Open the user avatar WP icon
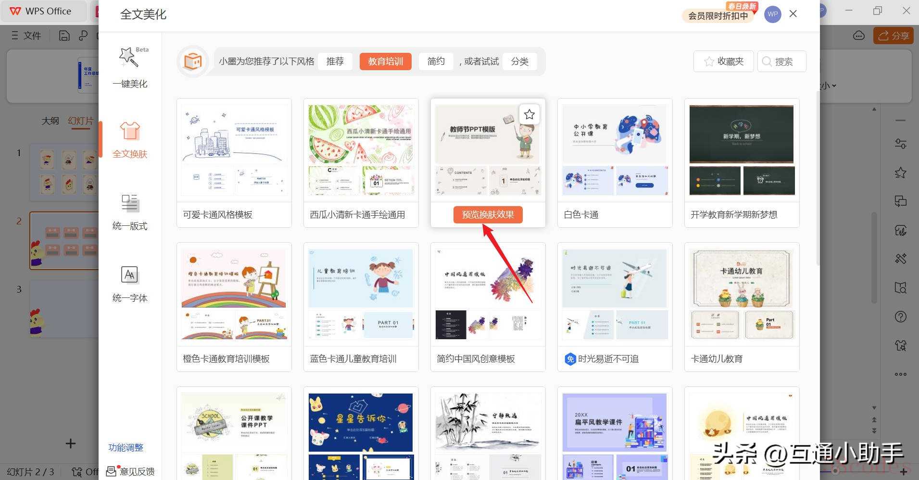919x480 pixels. click(773, 14)
